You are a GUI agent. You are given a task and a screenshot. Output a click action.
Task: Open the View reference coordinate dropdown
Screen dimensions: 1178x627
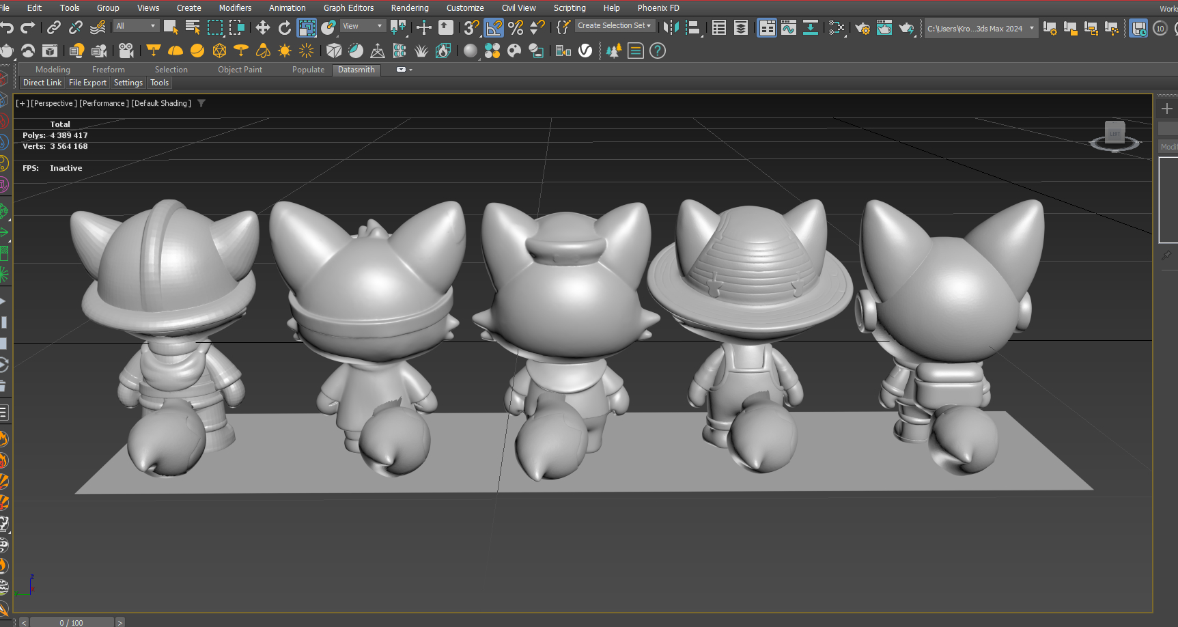363,26
